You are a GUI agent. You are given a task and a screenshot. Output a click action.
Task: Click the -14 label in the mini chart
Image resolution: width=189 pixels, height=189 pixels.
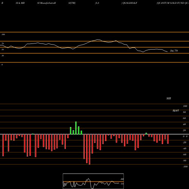tap(122, 184)
